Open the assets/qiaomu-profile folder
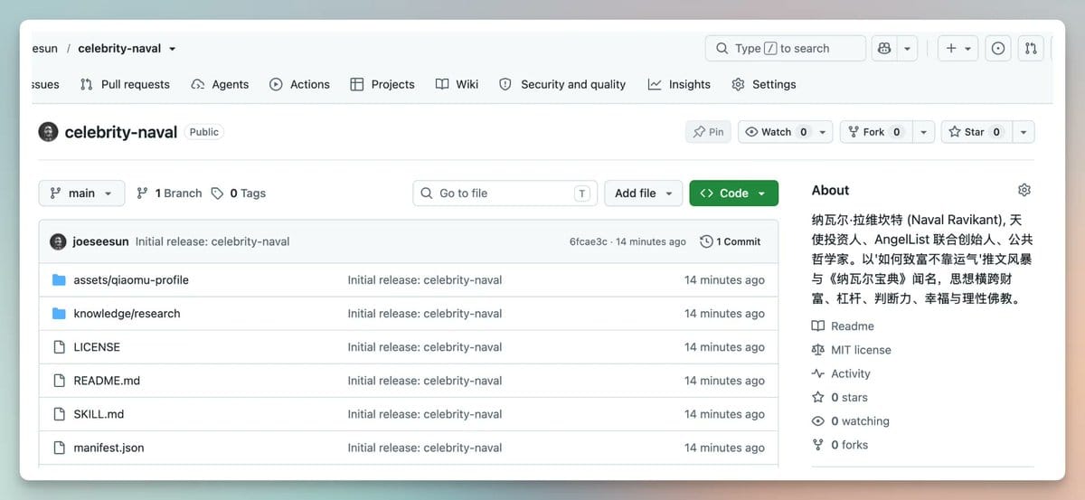 click(x=131, y=280)
